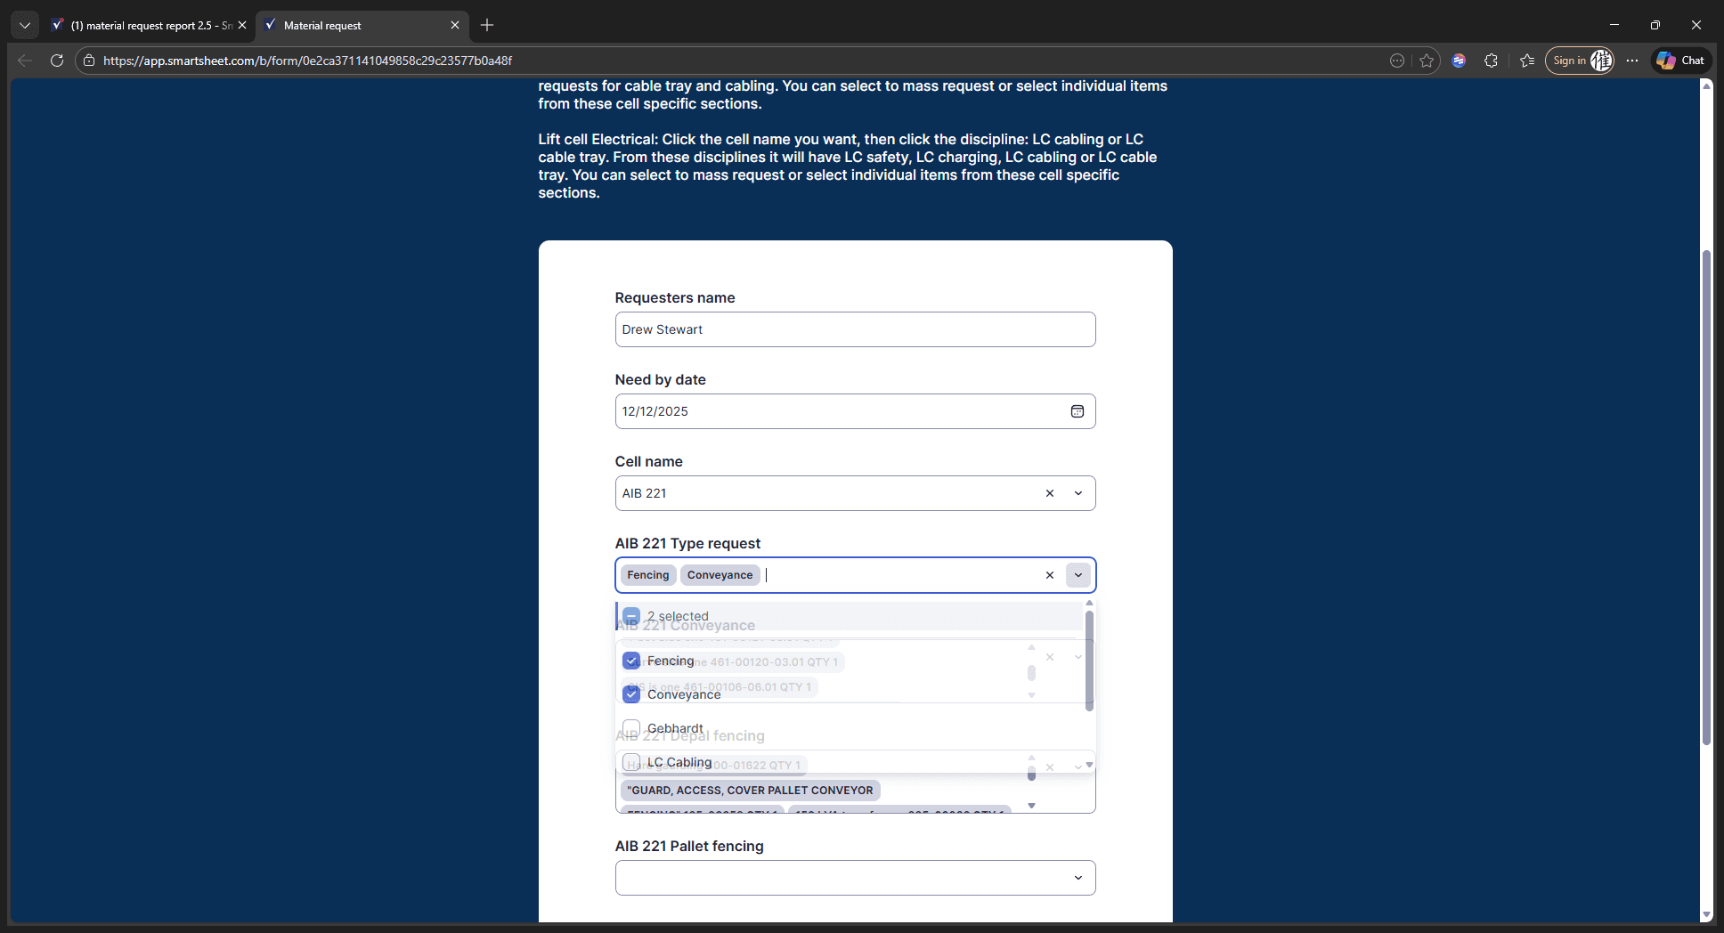Click the site info lock icon

point(89,61)
